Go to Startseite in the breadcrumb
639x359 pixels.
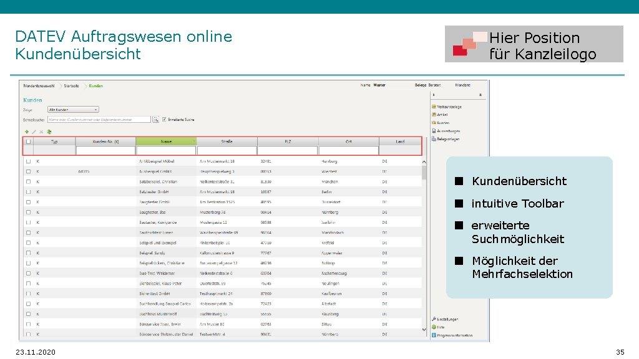(x=71, y=86)
